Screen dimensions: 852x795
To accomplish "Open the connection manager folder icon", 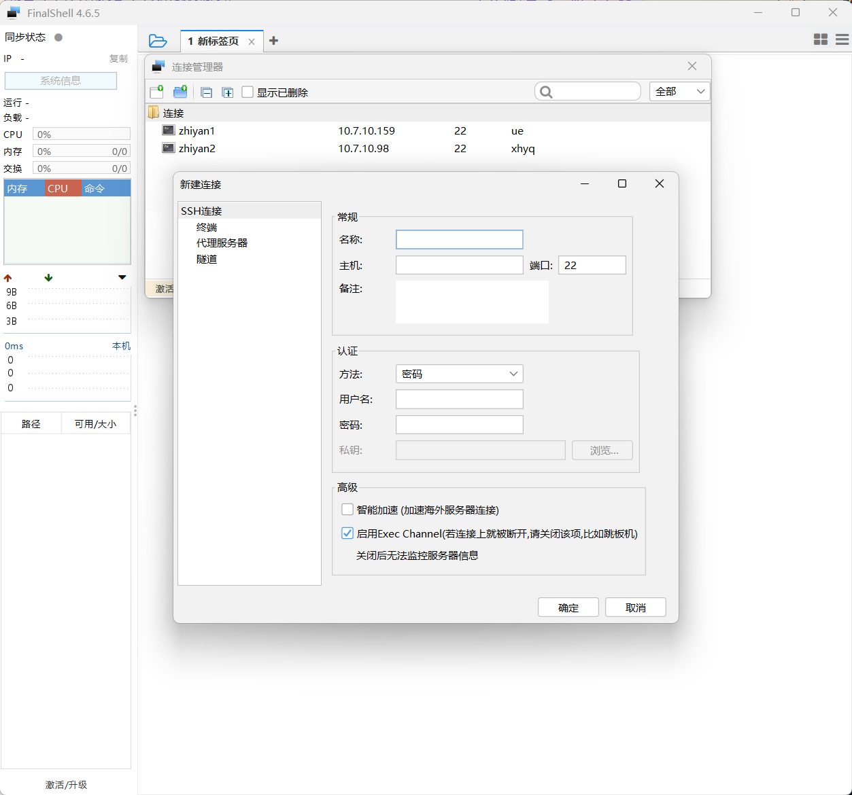I will coord(158,41).
